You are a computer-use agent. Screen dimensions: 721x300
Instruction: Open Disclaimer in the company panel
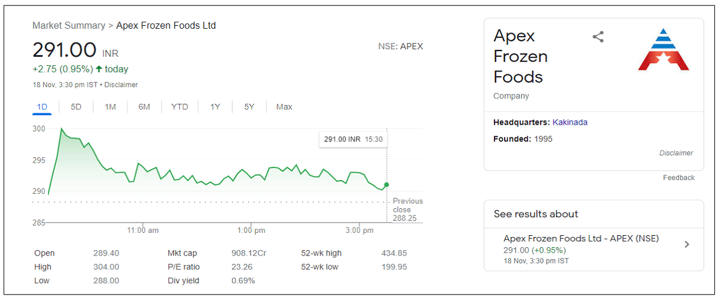coord(676,153)
